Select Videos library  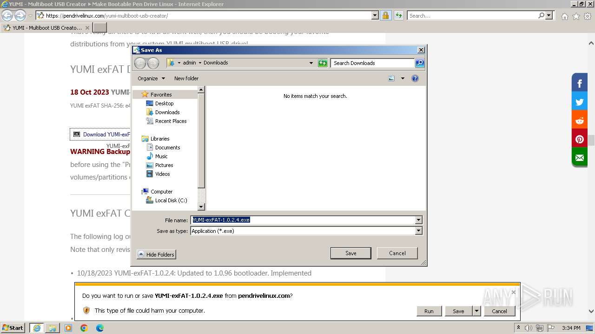162,174
